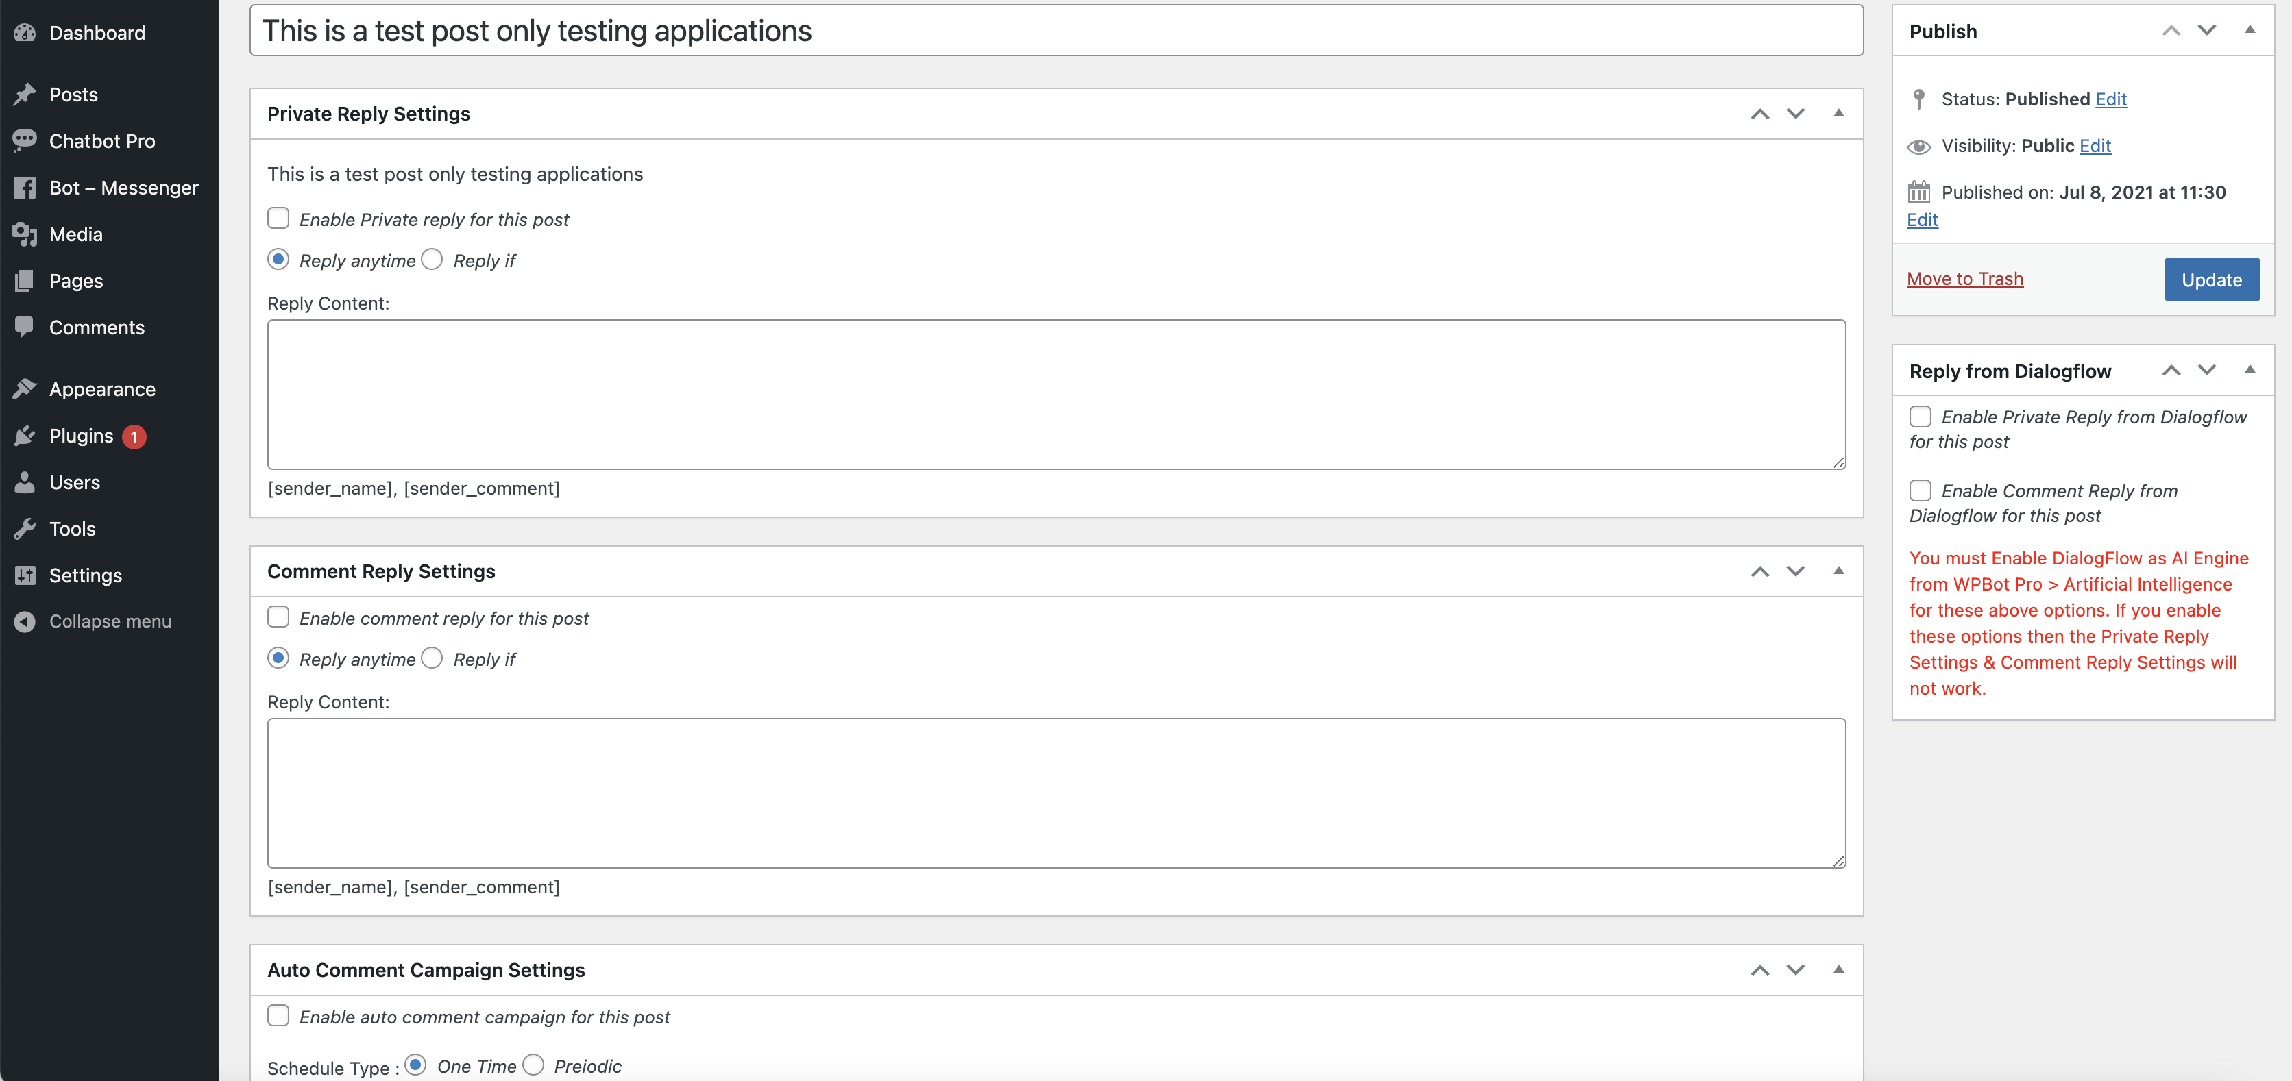This screenshot has width=2292, height=1081.
Task: Open the Appearance menu
Action: click(101, 389)
